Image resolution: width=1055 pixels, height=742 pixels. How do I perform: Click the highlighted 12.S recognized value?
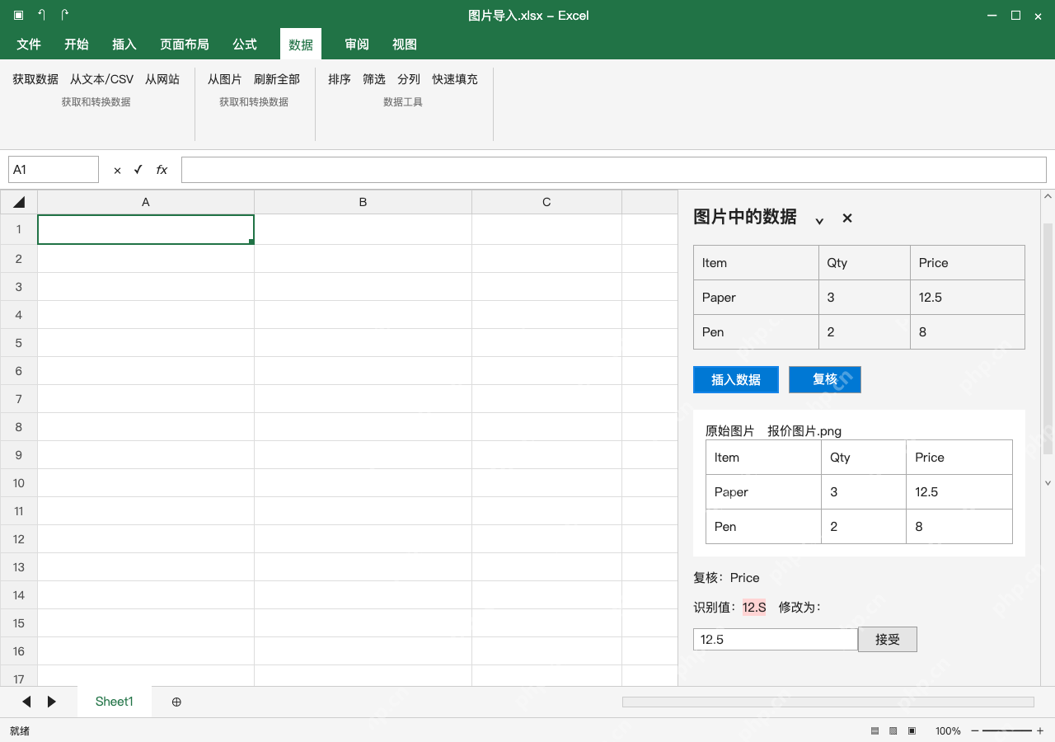pos(754,608)
